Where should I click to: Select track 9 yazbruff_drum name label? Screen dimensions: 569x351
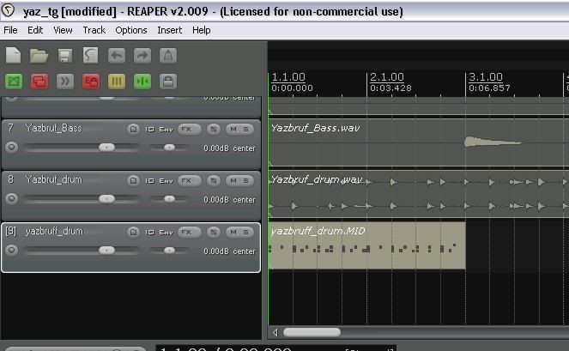(x=54, y=231)
